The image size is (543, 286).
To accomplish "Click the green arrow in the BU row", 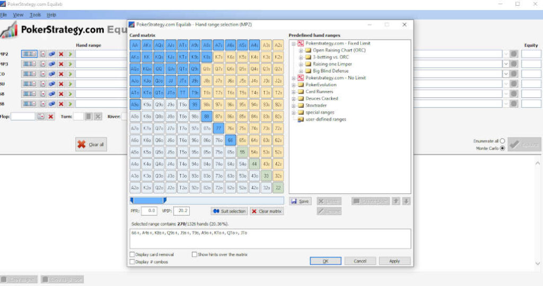I will pos(70,84).
